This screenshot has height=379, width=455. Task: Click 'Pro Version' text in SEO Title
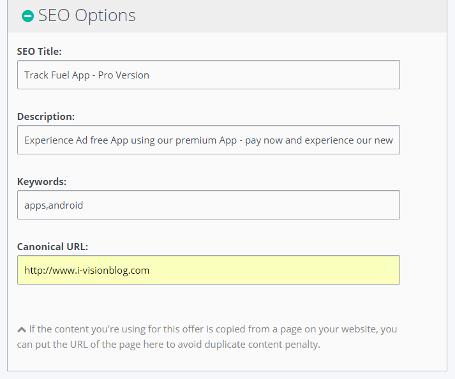coord(124,75)
